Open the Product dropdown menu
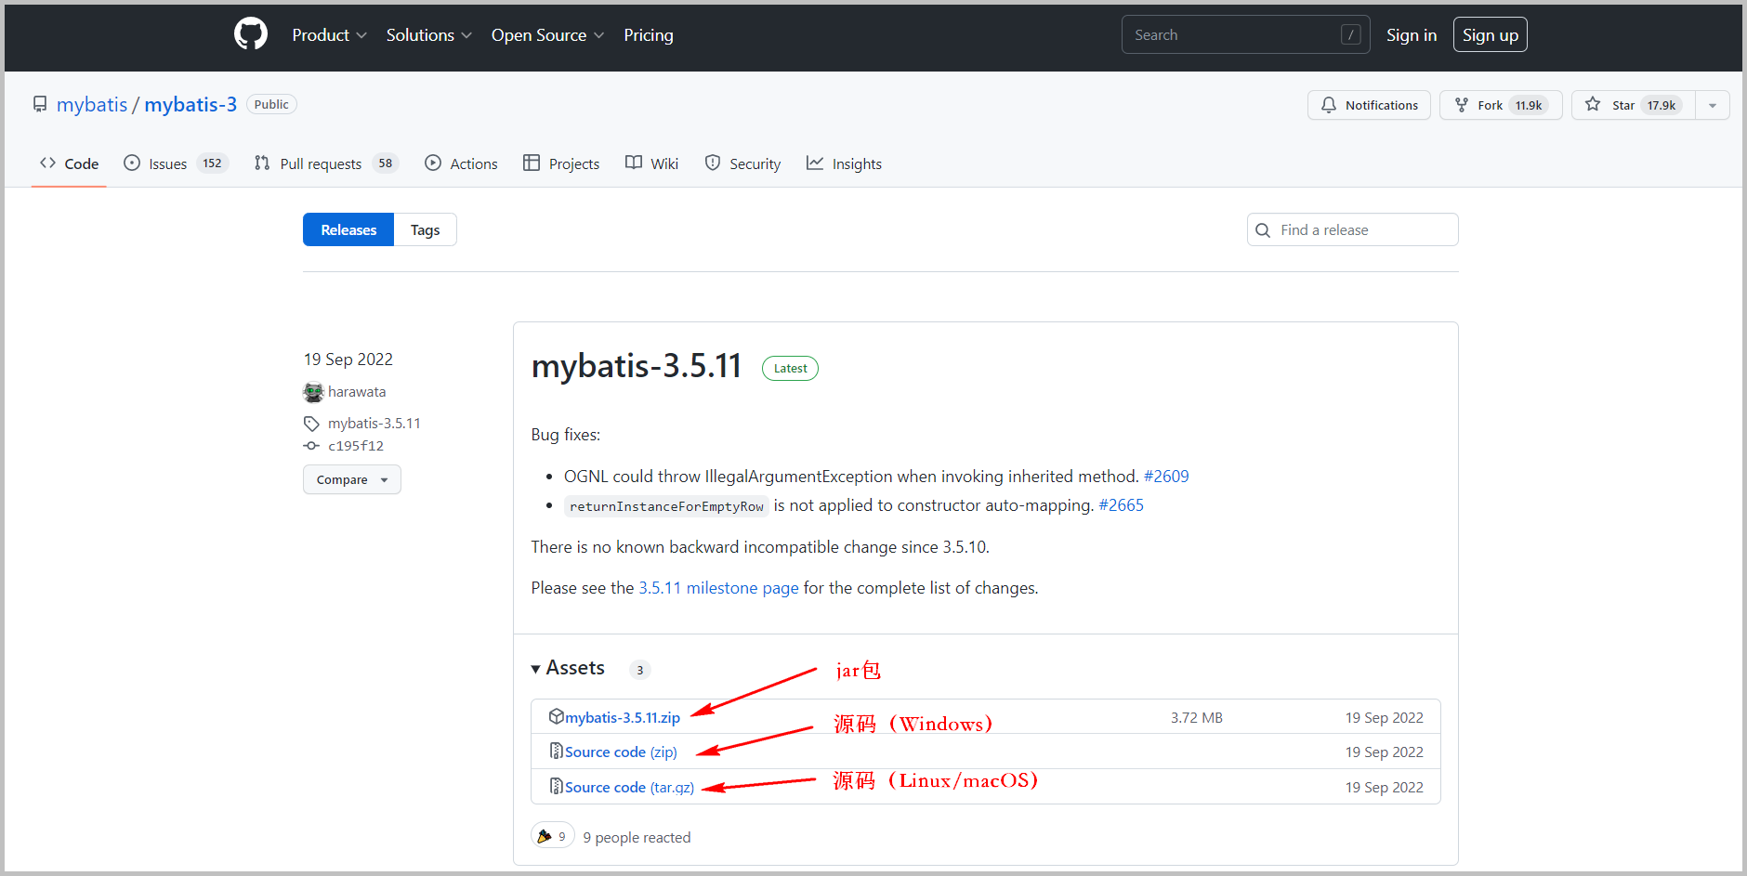 [x=329, y=34]
